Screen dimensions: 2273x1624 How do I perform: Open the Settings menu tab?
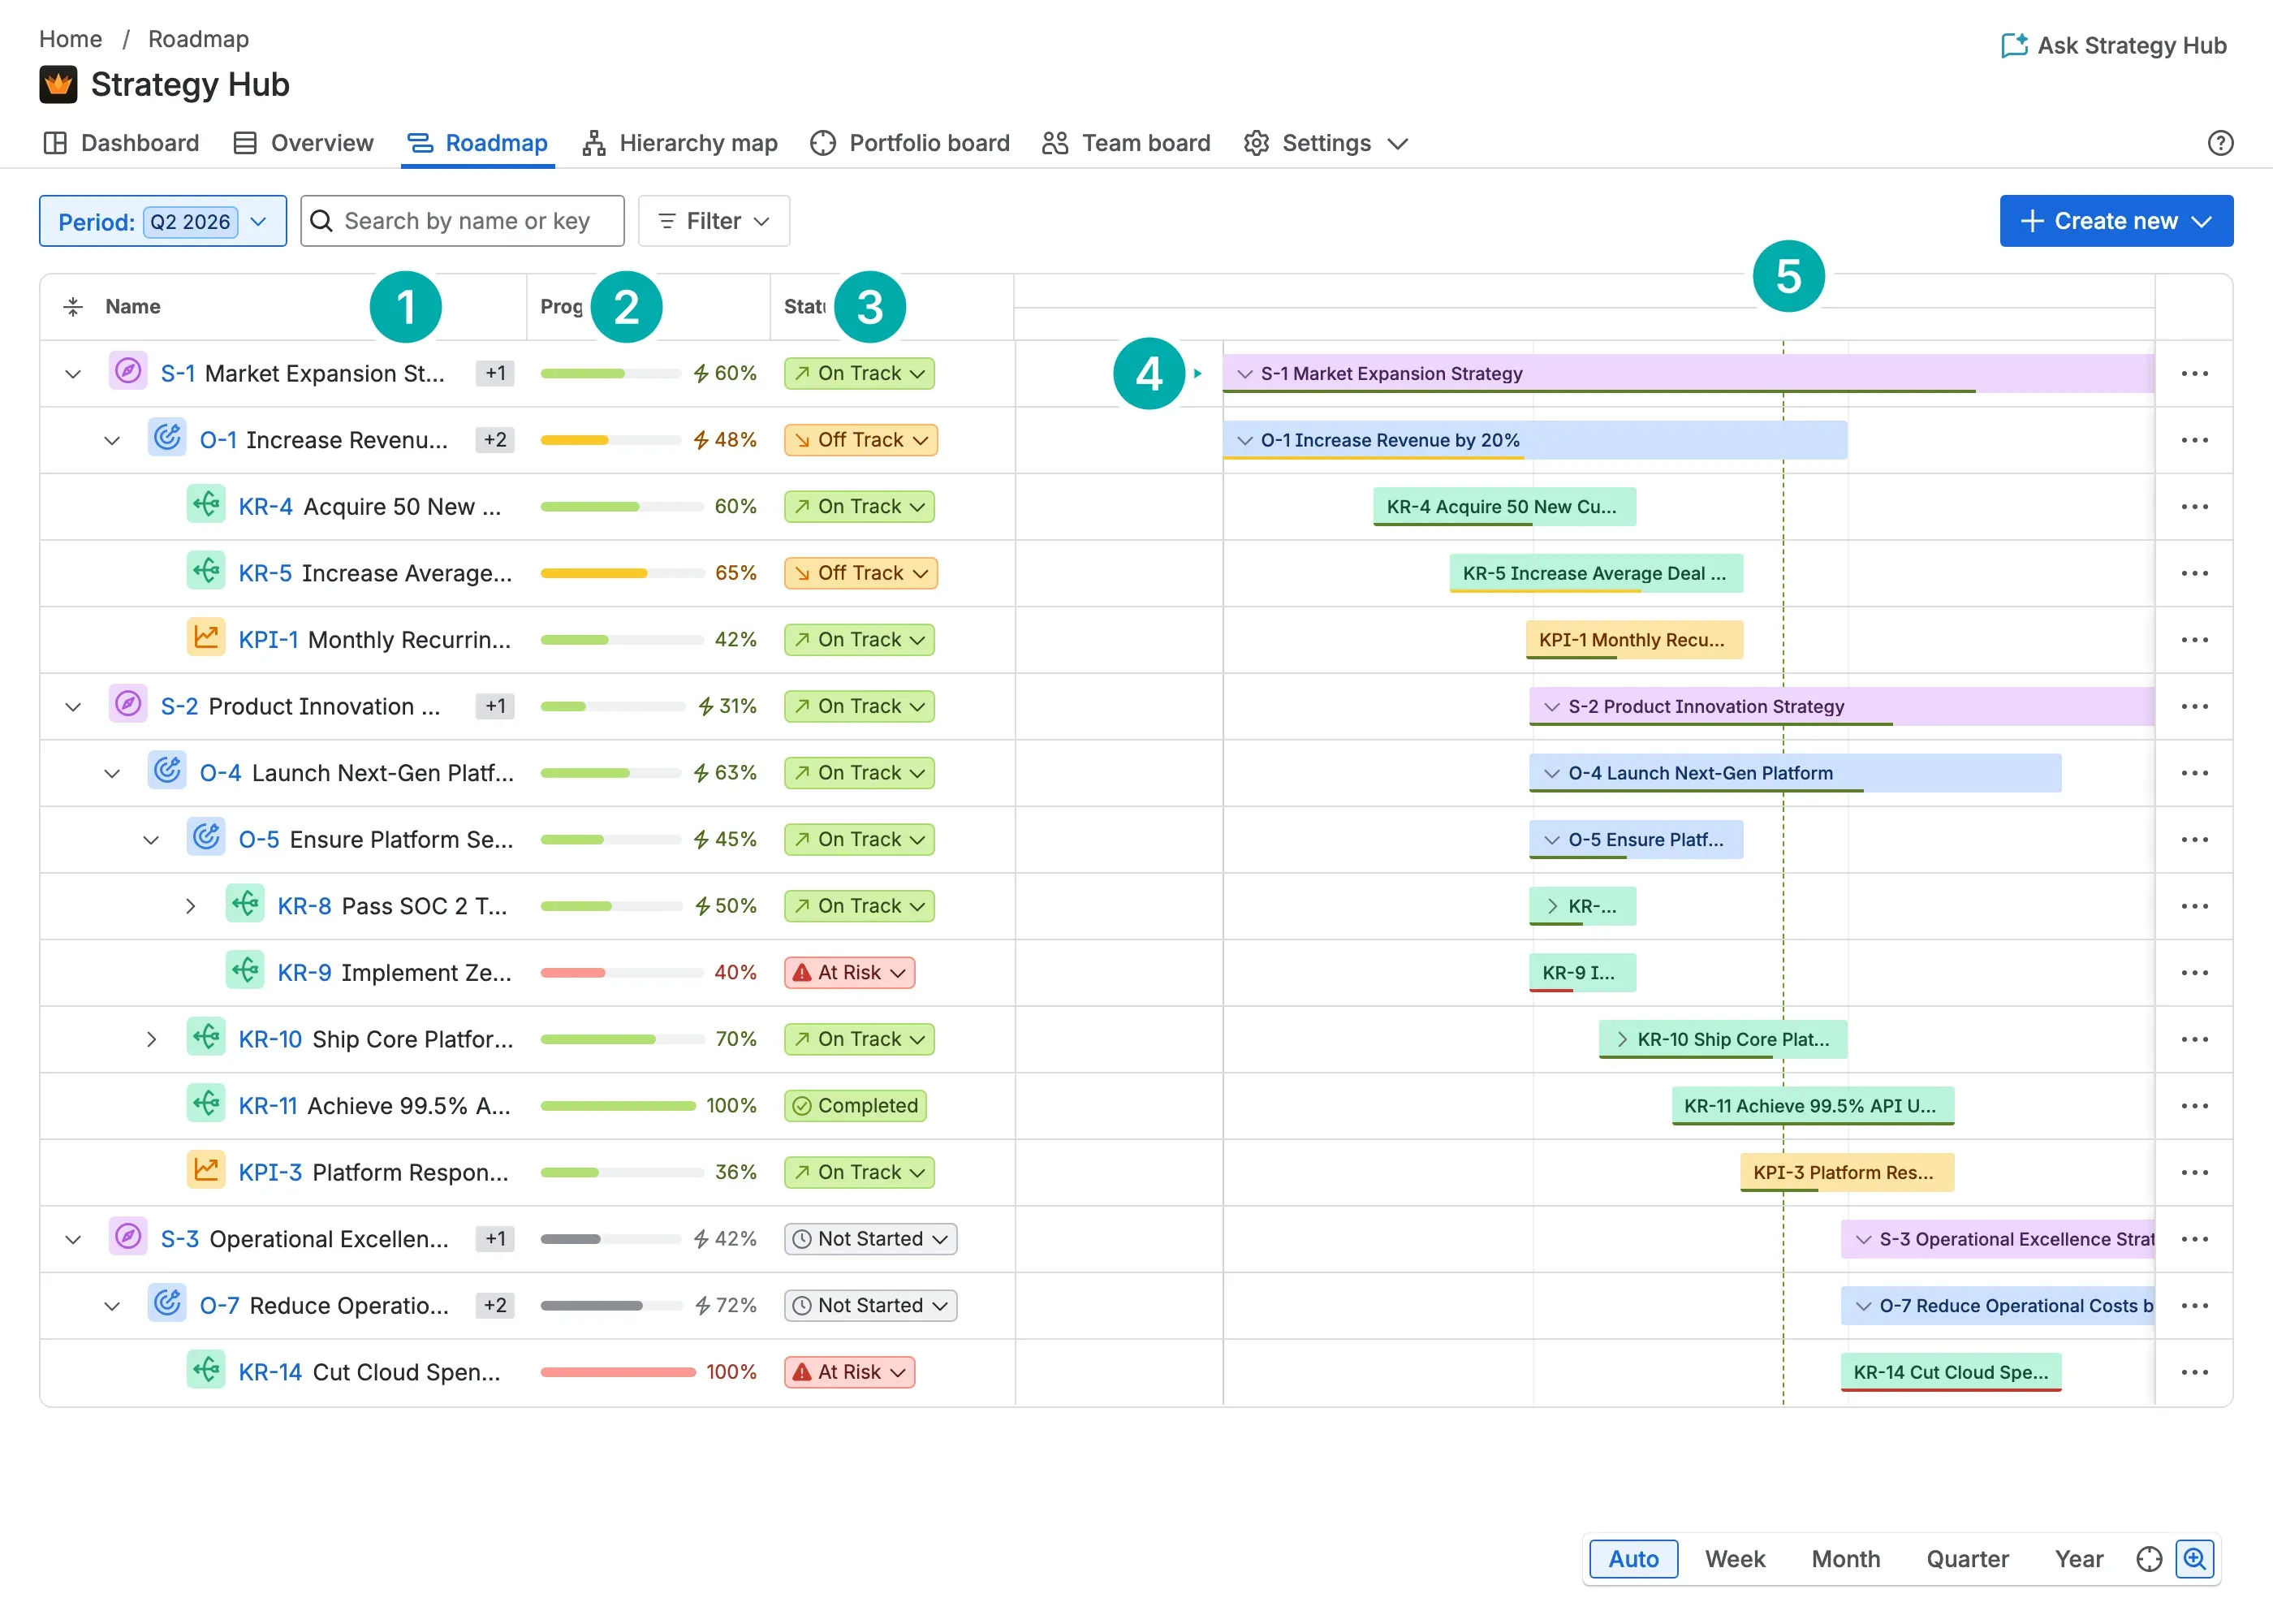(x=1326, y=143)
